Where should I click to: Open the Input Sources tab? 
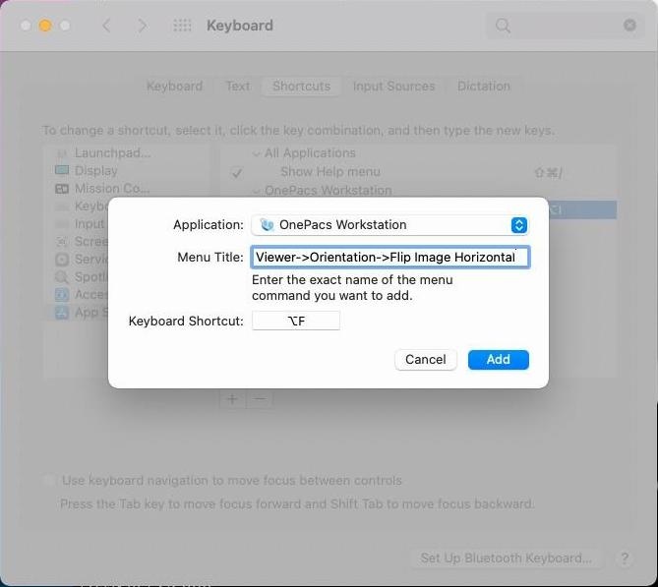tap(393, 86)
